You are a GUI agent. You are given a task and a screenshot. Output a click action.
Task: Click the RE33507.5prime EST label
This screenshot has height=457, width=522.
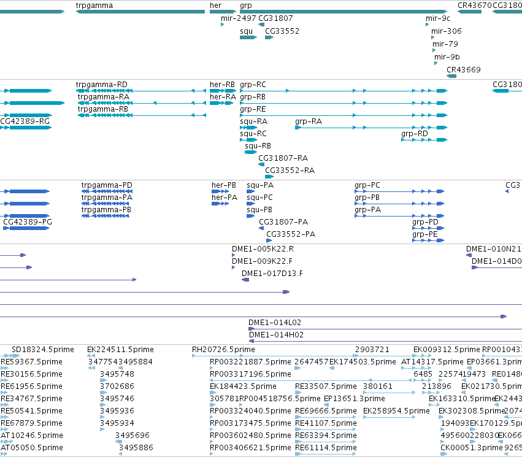(x=326, y=386)
